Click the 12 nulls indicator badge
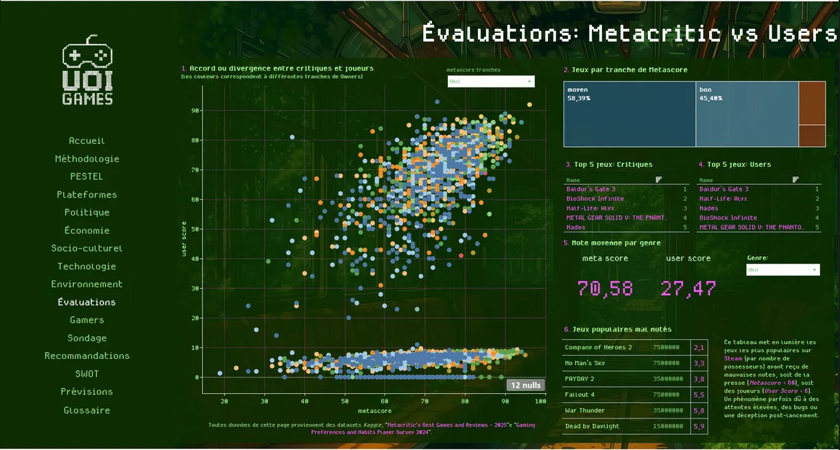Screen dimensions: 840x450 [526, 385]
